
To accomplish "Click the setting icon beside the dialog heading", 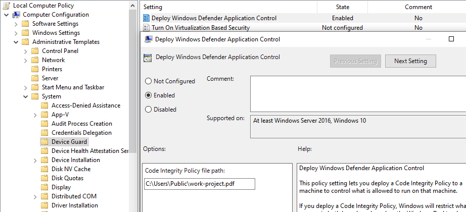I will pyautogui.click(x=148, y=58).
